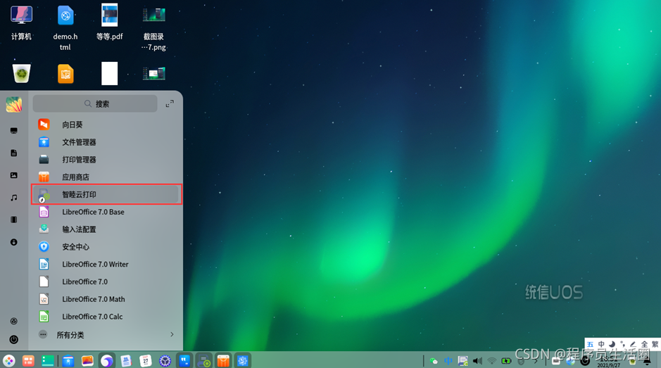Open the Wi-Fi network tray icon

[x=491, y=361]
